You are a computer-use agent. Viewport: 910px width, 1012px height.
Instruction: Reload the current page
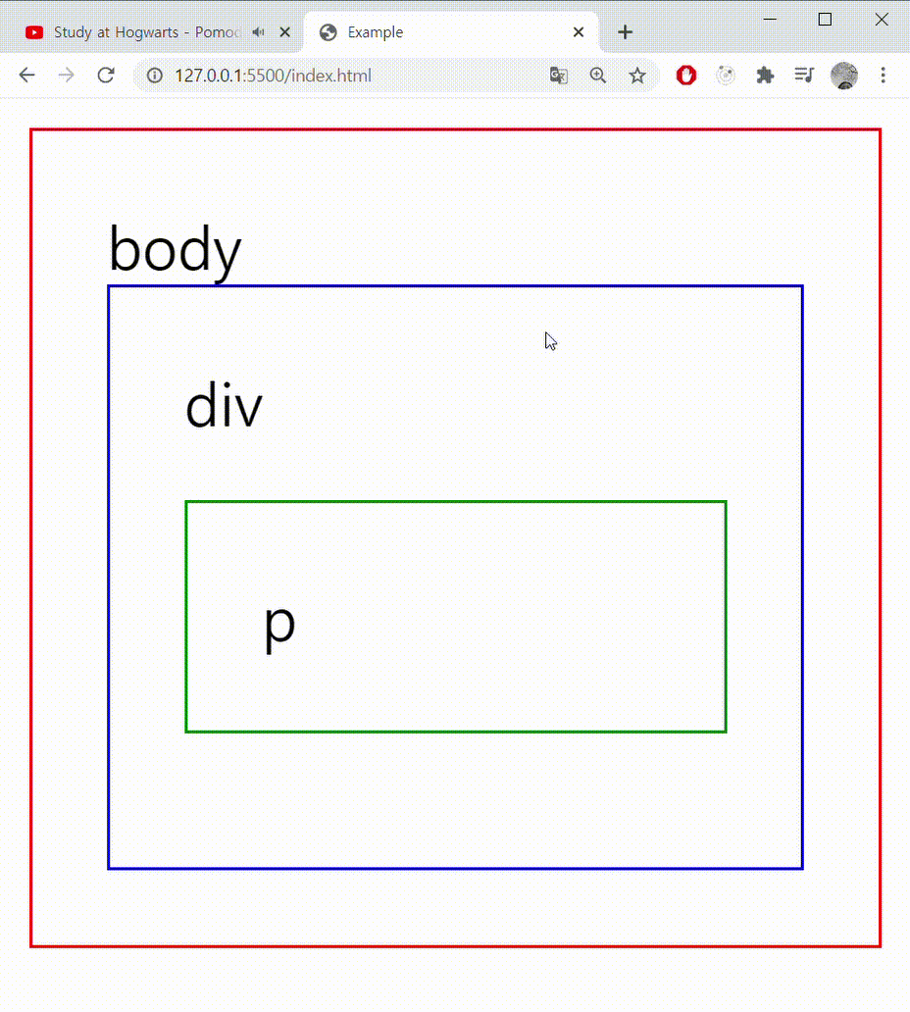tap(106, 76)
